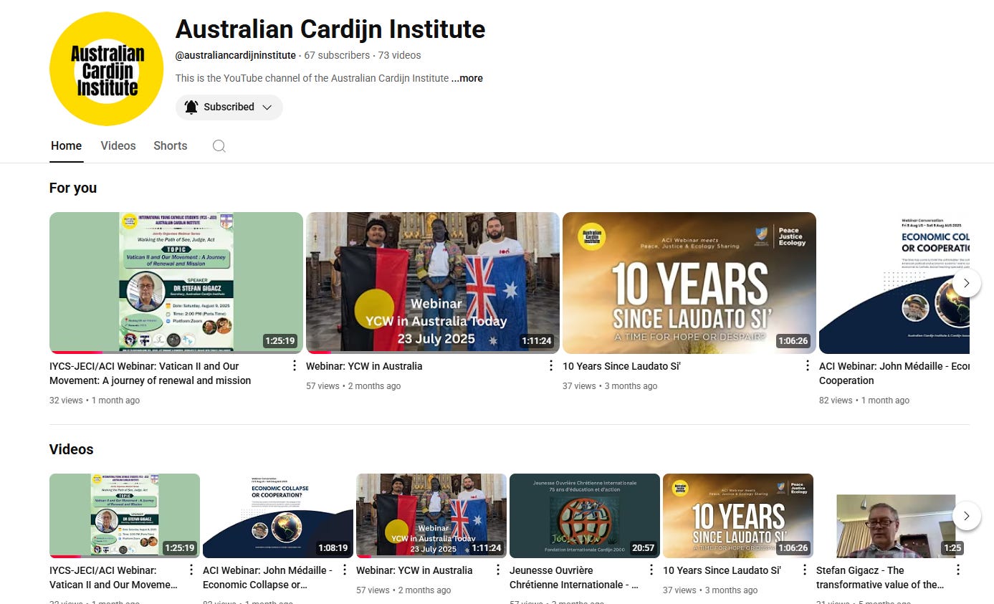Click '37 views • 3 months ago' in For you
Viewport: 994px width, 604px height.
click(x=610, y=386)
